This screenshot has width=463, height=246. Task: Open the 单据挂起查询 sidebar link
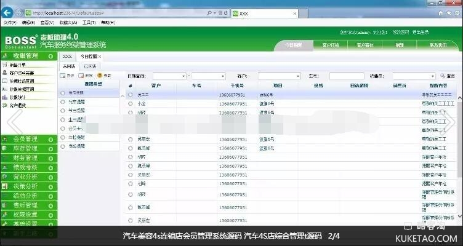click(22, 81)
